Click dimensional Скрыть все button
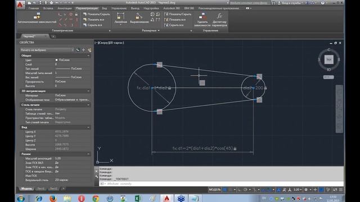Image resolution: width=360 pixels, height=202 pixels. click(174, 25)
